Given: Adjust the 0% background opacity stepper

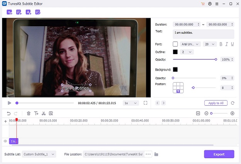Looking at the screenshot, I should click(232, 78).
